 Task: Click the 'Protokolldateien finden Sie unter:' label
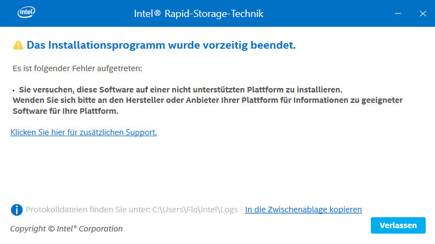(x=88, y=210)
